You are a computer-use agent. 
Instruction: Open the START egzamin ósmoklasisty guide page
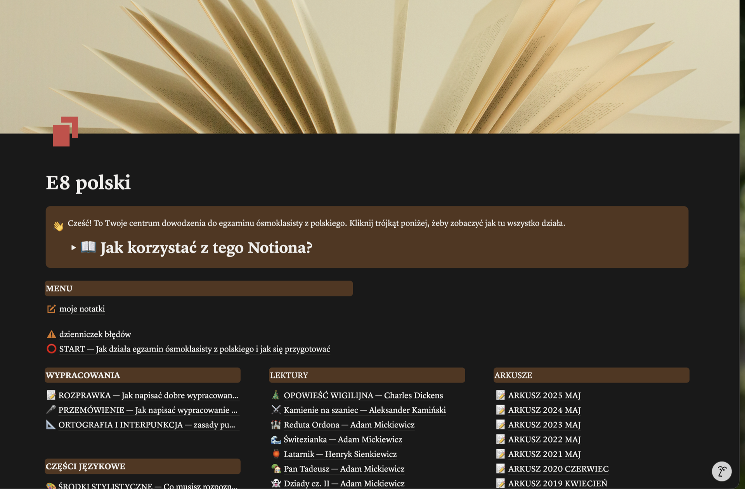click(x=194, y=349)
